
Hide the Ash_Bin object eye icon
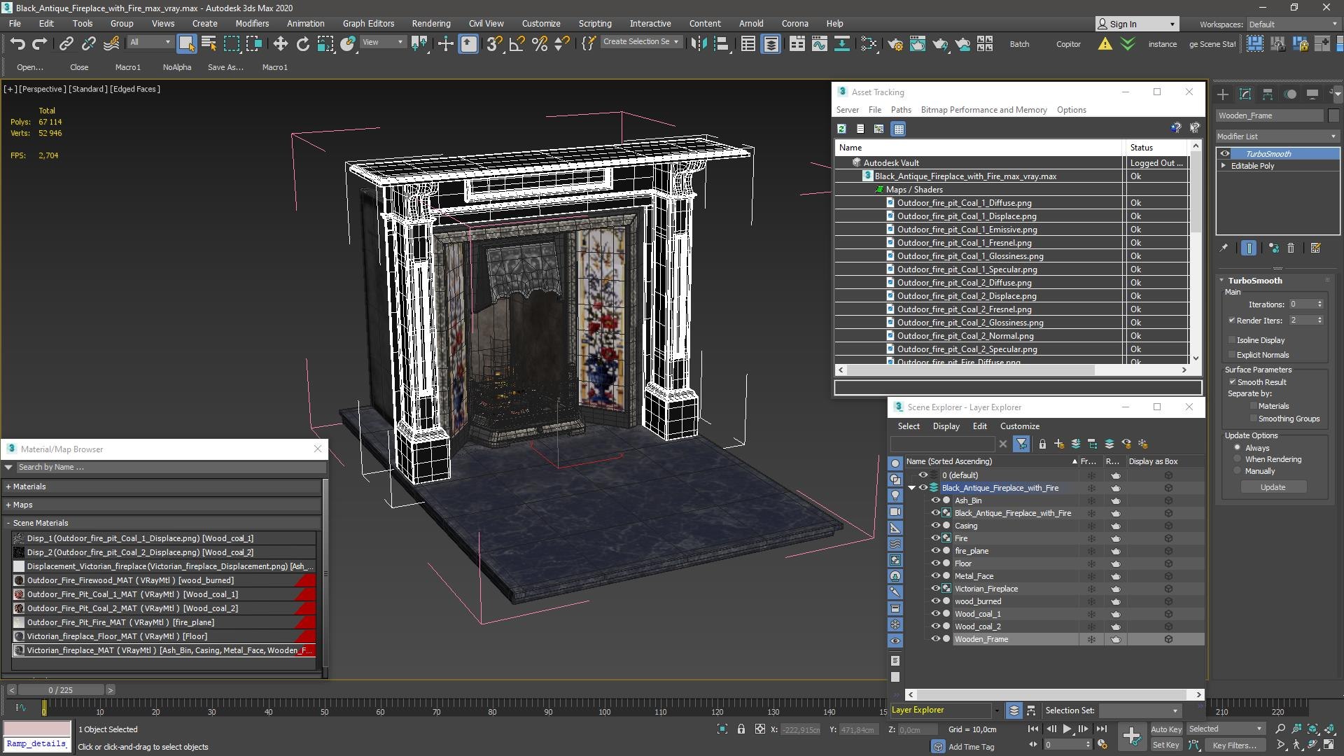coord(935,500)
